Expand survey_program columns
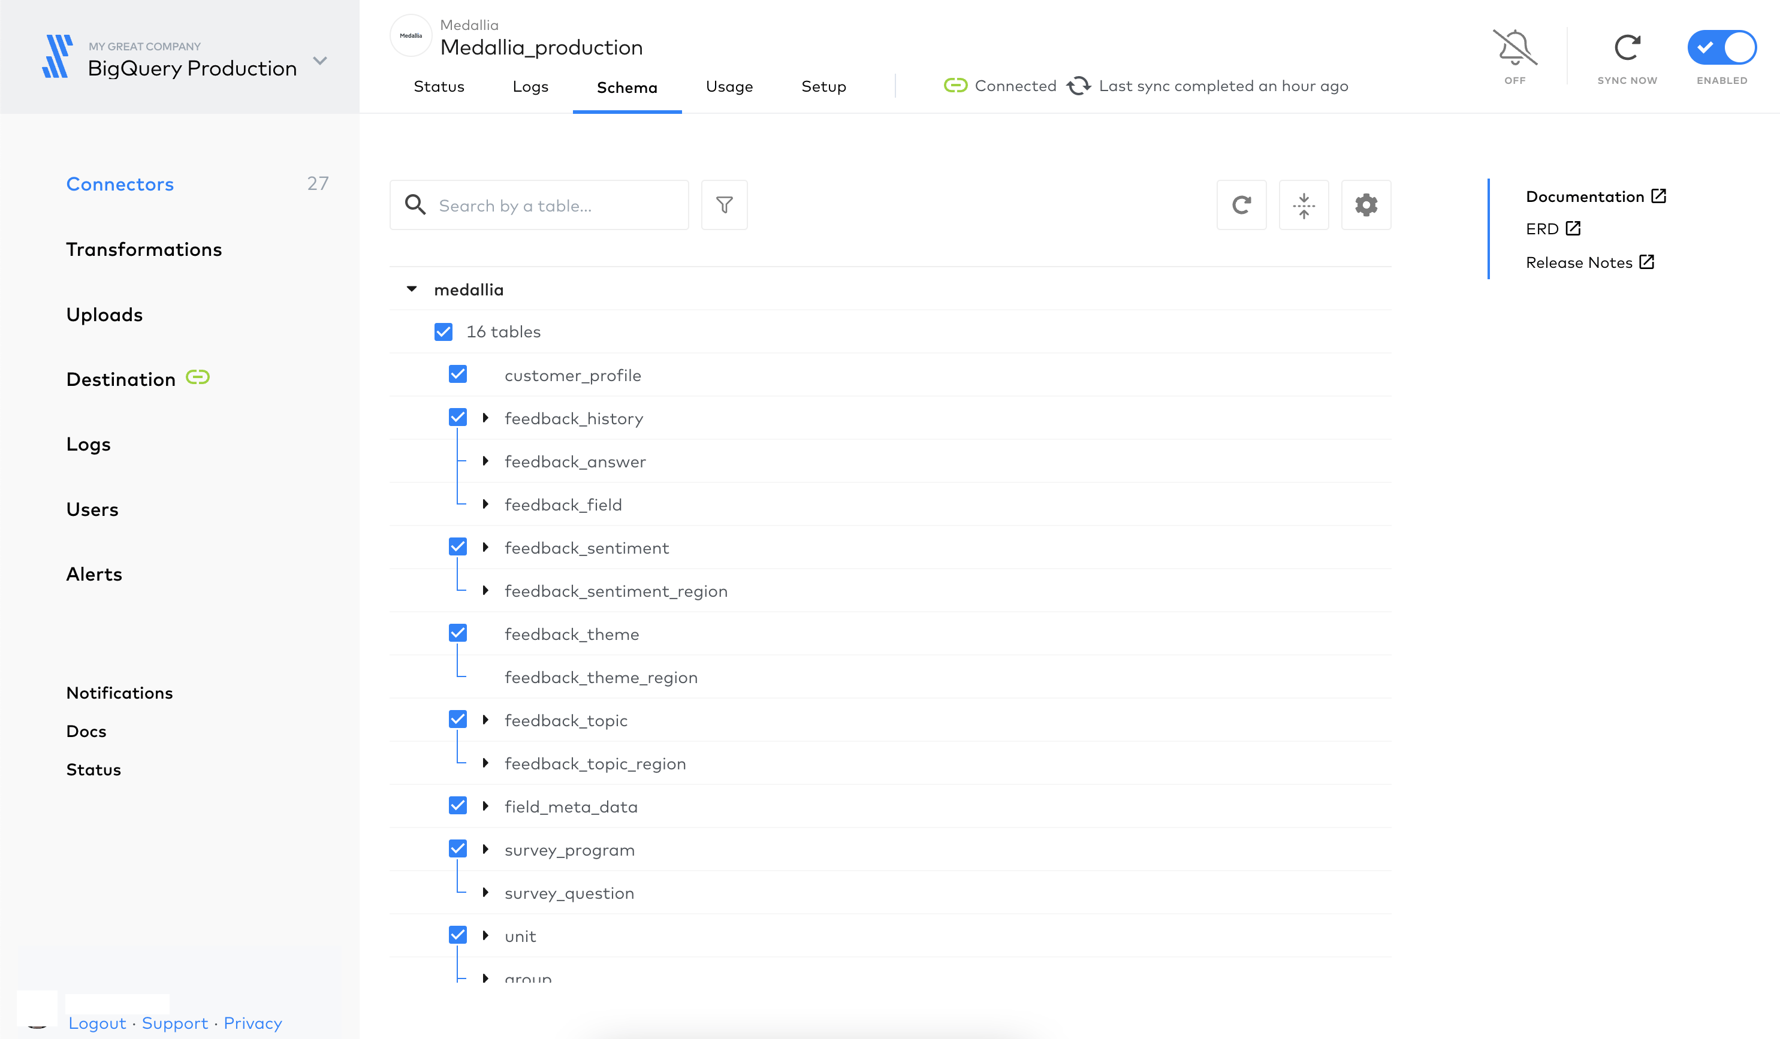 tap(485, 848)
